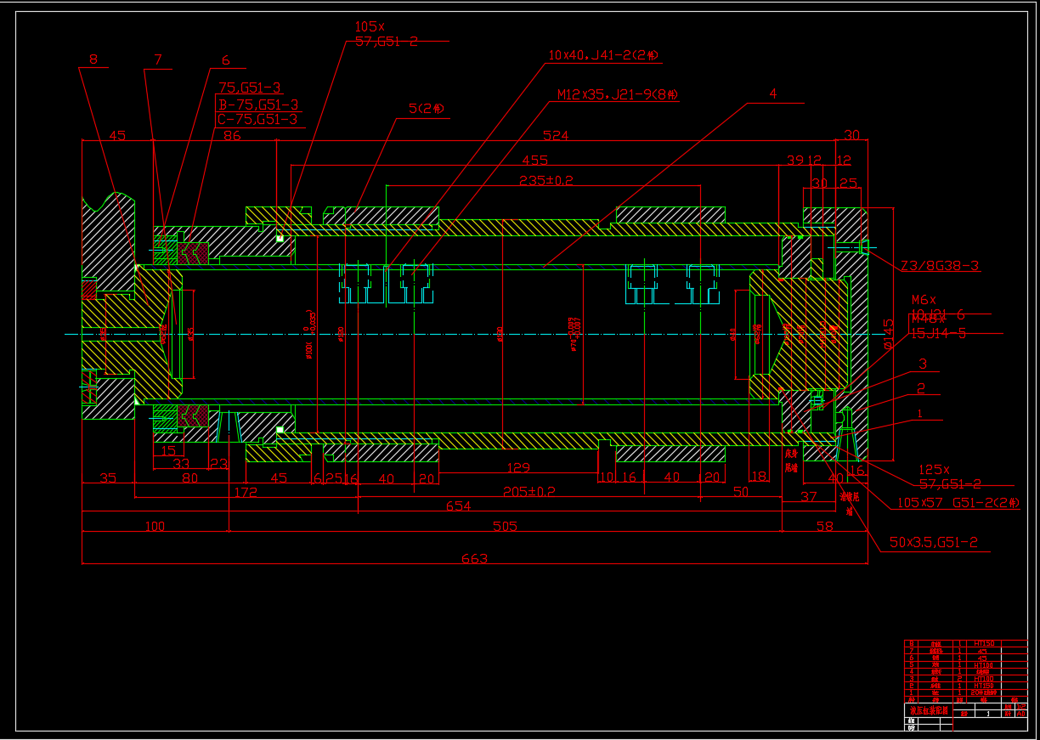1040x740 pixels.
Task: Select the 50x3.5,G51-2 seal callout
Action: [939, 542]
